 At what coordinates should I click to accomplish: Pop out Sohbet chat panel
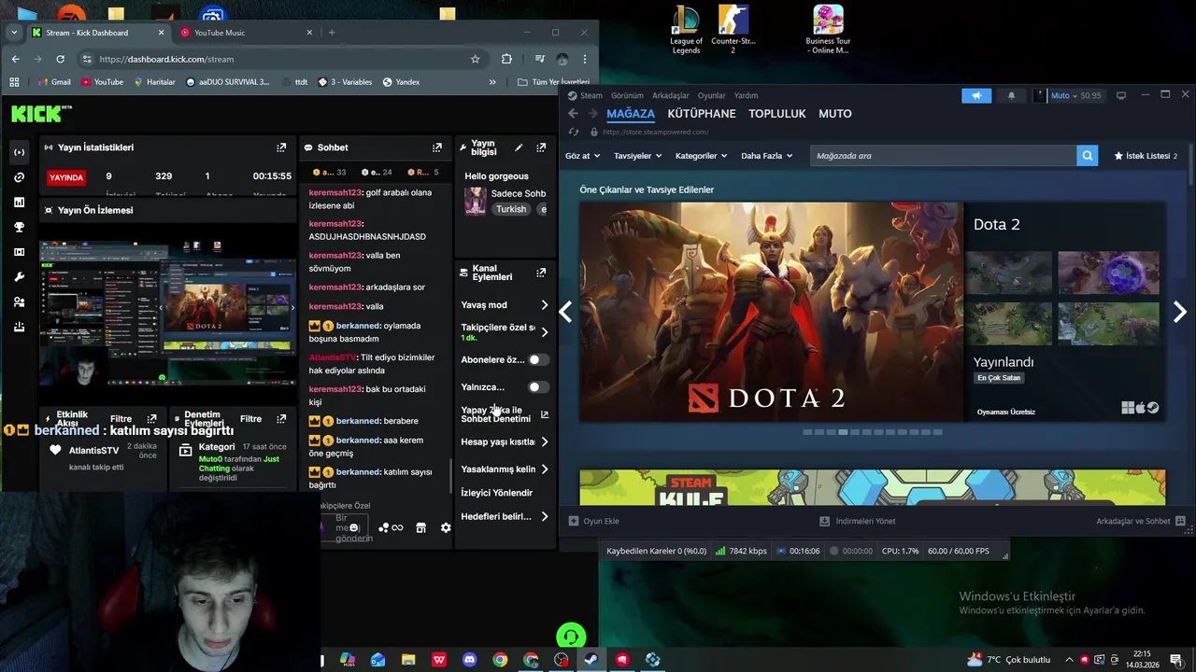tap(436, 147)
